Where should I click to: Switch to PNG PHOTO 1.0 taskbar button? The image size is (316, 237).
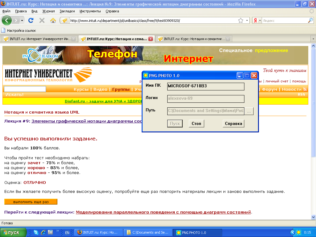(x=198, y=232)
